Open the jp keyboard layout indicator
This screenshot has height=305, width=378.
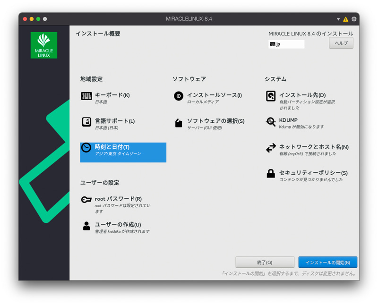point(286,44)
